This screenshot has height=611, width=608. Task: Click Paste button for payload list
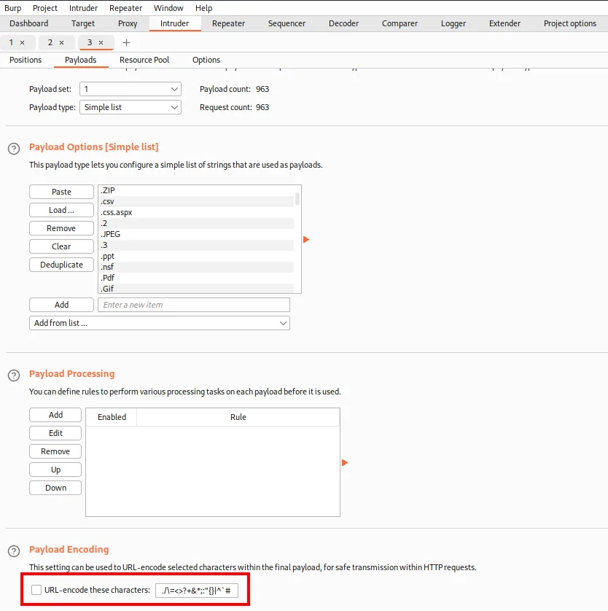[61, 192]
